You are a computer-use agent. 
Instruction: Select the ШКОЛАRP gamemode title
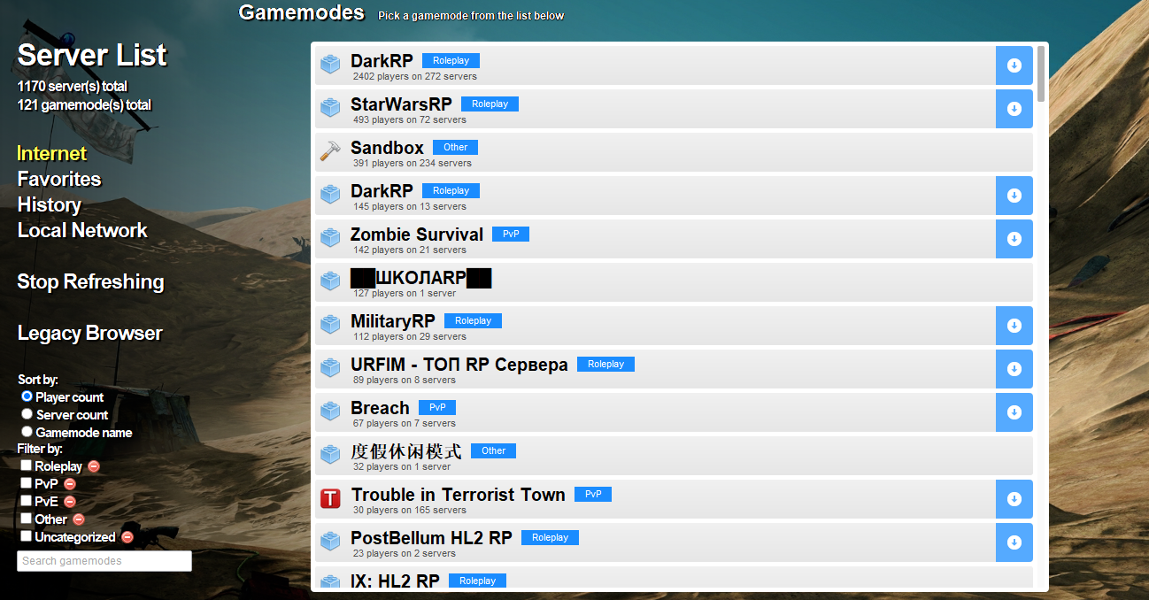point(420,278)
